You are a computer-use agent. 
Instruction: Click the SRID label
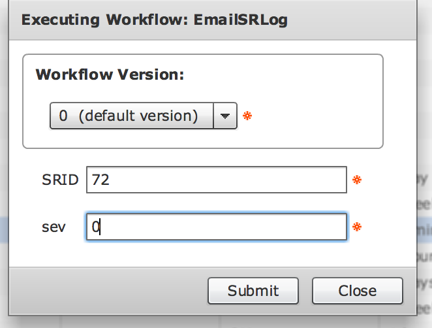coord(60,180)
